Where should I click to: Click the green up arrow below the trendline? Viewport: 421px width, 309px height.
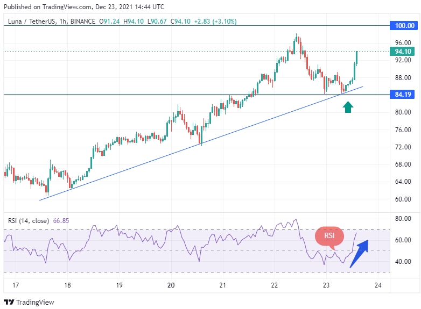pos(348,107)
